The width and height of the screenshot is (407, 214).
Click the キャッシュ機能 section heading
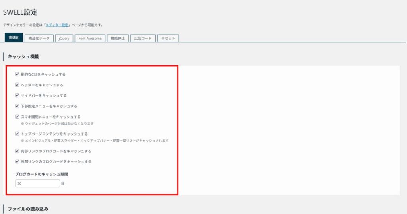23,57
